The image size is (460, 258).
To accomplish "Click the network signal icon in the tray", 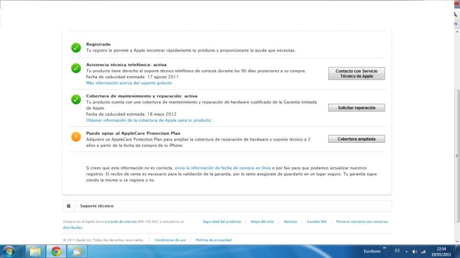I will 423,252.
